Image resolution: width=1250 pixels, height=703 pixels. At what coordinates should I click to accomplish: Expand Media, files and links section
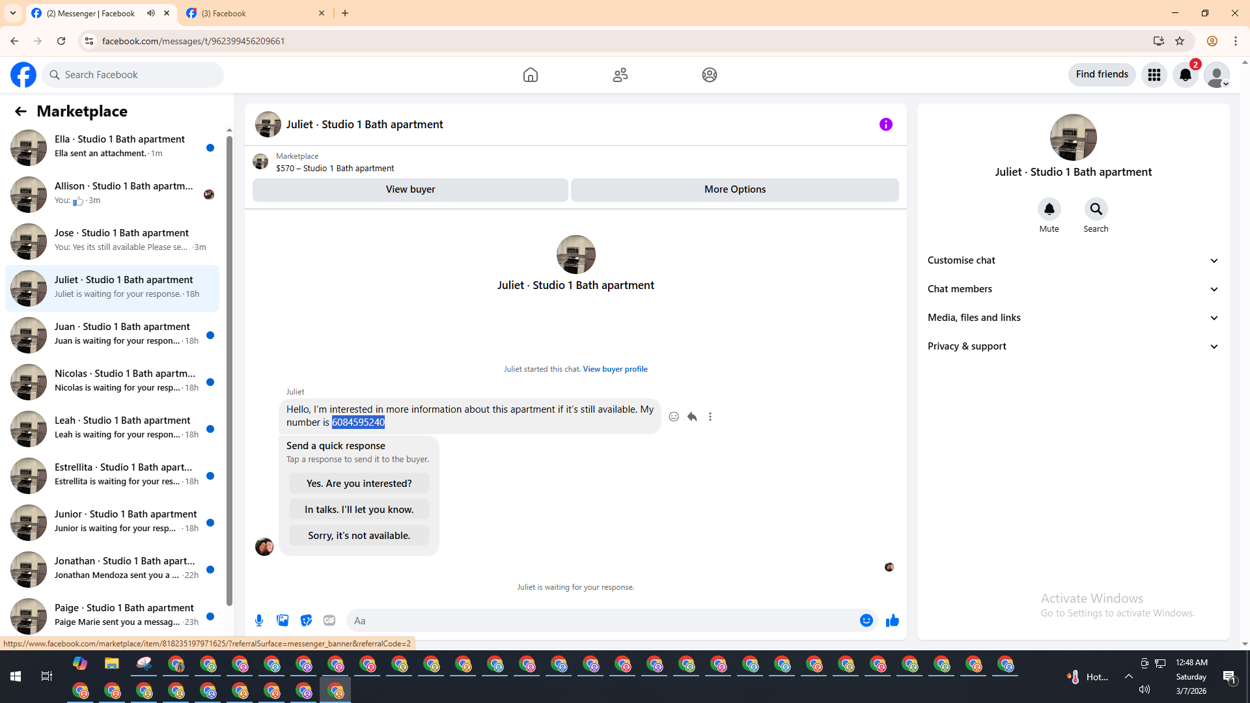click(x=1072, y=318)
